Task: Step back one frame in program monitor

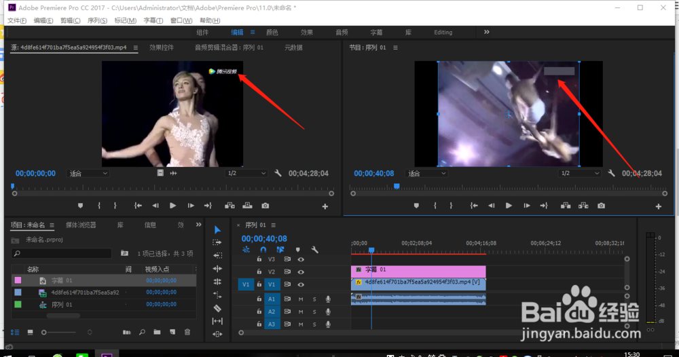Action: [491, 206]
